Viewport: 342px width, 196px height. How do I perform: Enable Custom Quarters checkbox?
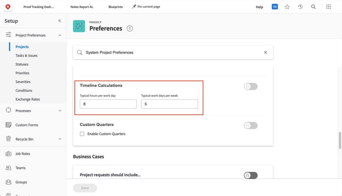82,134
